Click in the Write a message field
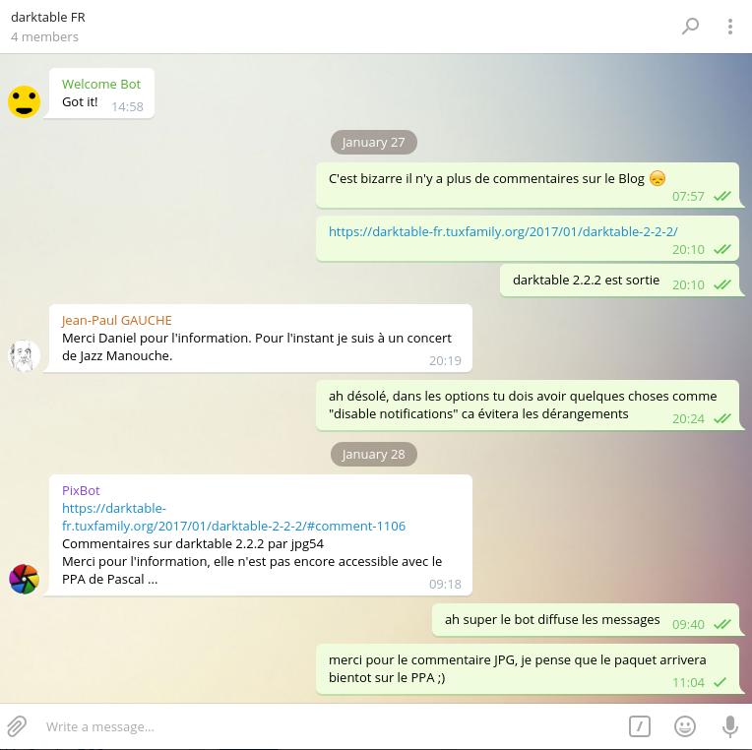Image resolution: width=752 pixels, height=750 pixels. [x=331, y=726]
